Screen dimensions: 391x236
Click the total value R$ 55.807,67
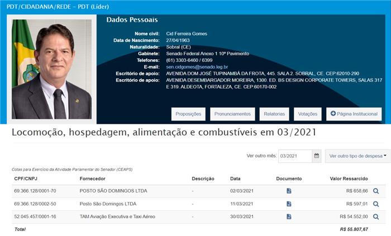pos(354,229)
